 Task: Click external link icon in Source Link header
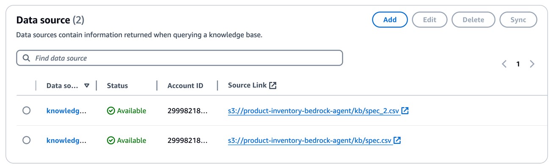pyautogui.click(x=273, y=86)
